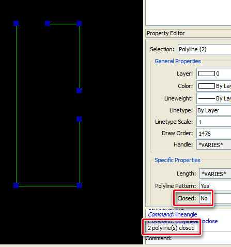
Task: Click the '2 polyline(s) closed' message
Action: tap(171, 228)
